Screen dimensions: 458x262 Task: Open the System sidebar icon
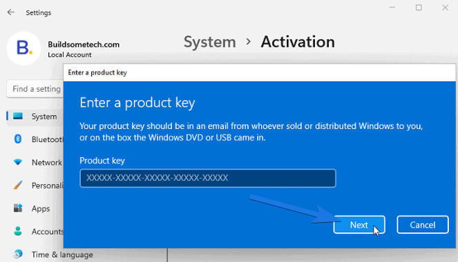pos(18,116)
